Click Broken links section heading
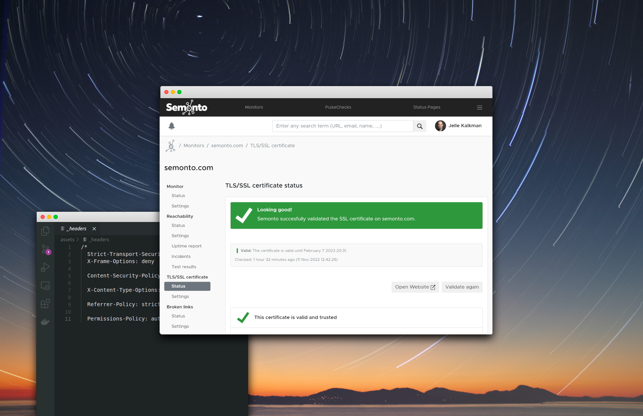Screen dimensions: 643x416 [x=180, y=307]
